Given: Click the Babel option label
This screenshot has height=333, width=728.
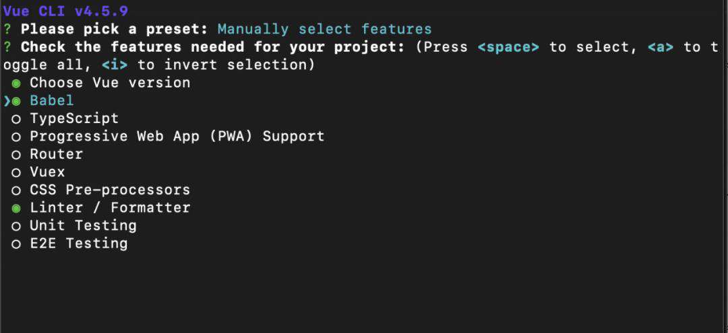Looking at the screenshot, I should (x=52, y=100).
